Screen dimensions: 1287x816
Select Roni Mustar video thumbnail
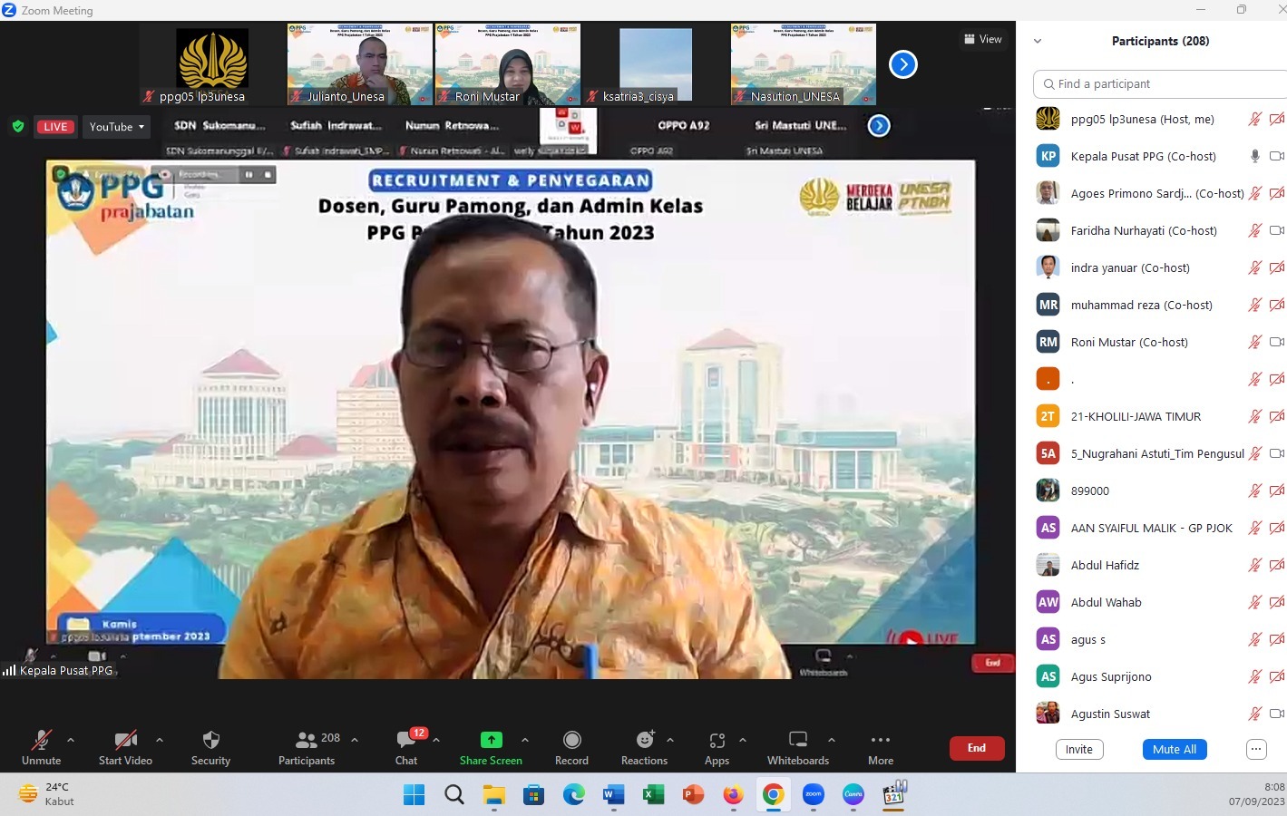pos(508,64)
